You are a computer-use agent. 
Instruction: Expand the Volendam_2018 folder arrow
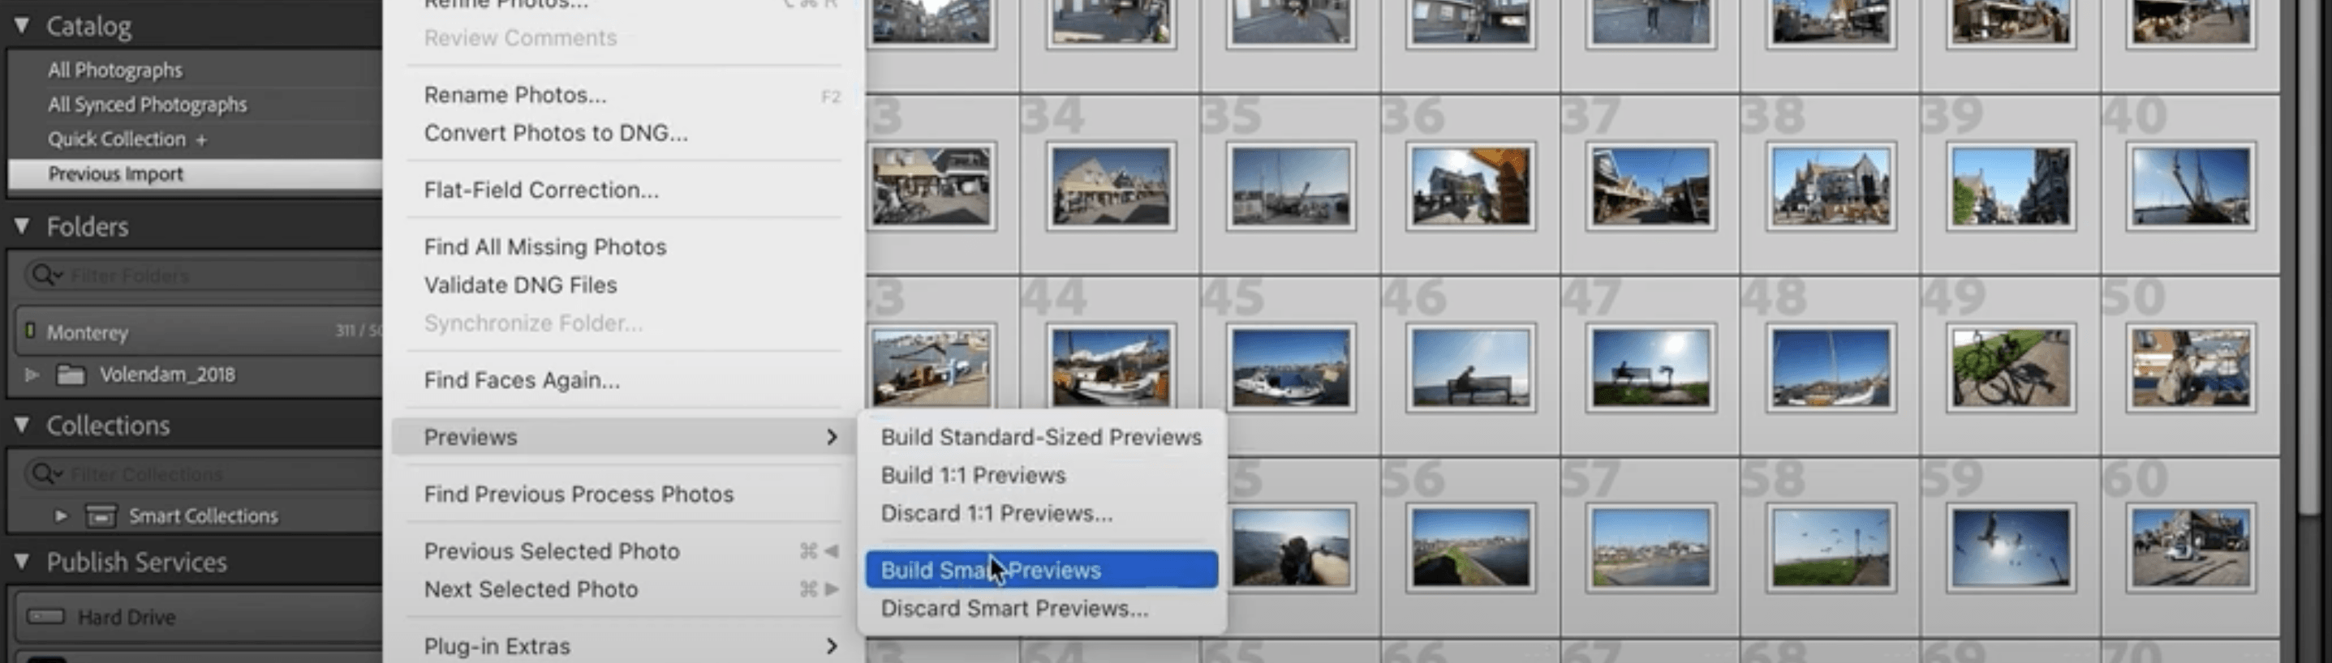32,374
